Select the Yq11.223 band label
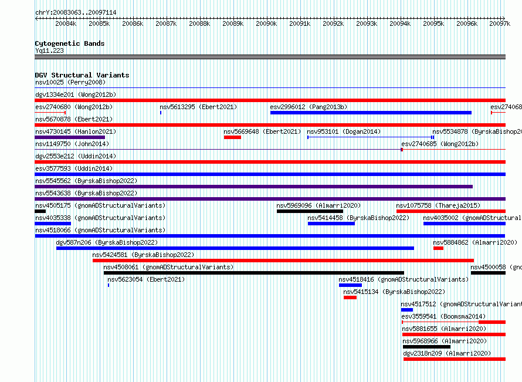This screenshot has width=522, height=382. [x=49, y=50]
